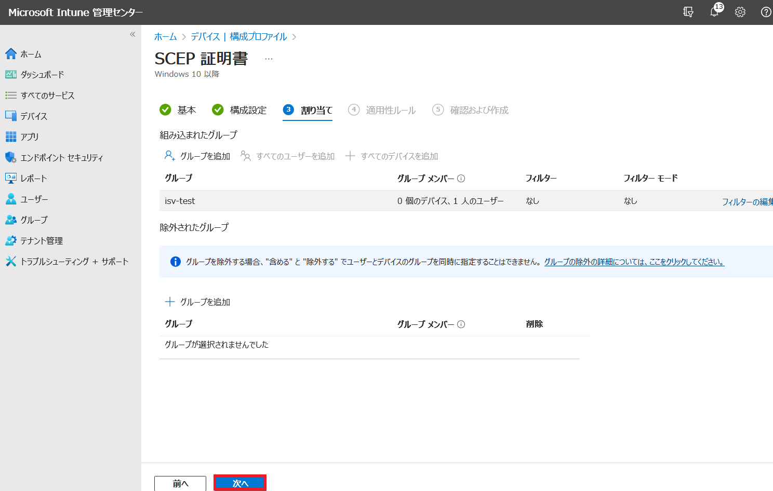Click the Reports icon in sidebar
Viewport: 773px width, 491px height.
click(11, 178)
